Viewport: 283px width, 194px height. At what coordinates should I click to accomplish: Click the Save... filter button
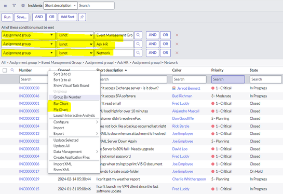(21, 17)
